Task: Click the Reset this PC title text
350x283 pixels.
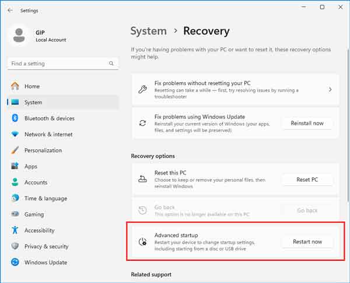Action: 170,173
